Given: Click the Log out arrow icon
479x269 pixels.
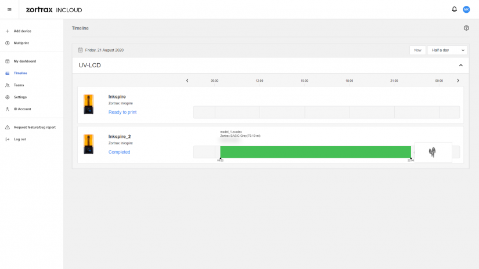Looking at the screenshot, I should coord(8,139).
